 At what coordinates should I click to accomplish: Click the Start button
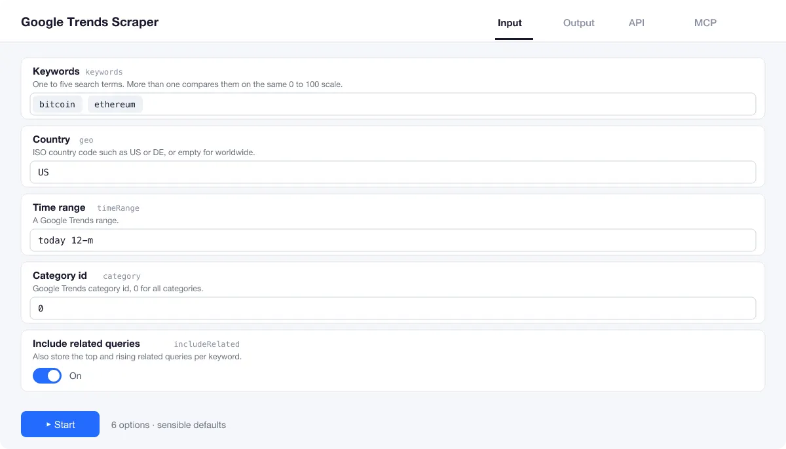(x=60, y=424)
